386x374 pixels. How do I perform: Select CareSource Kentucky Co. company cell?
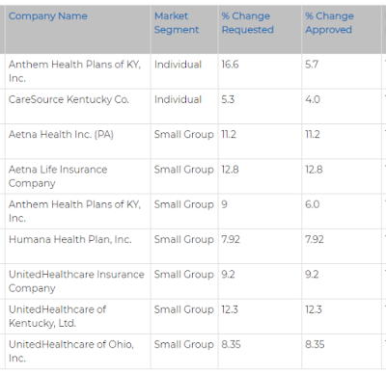[78, 106]
